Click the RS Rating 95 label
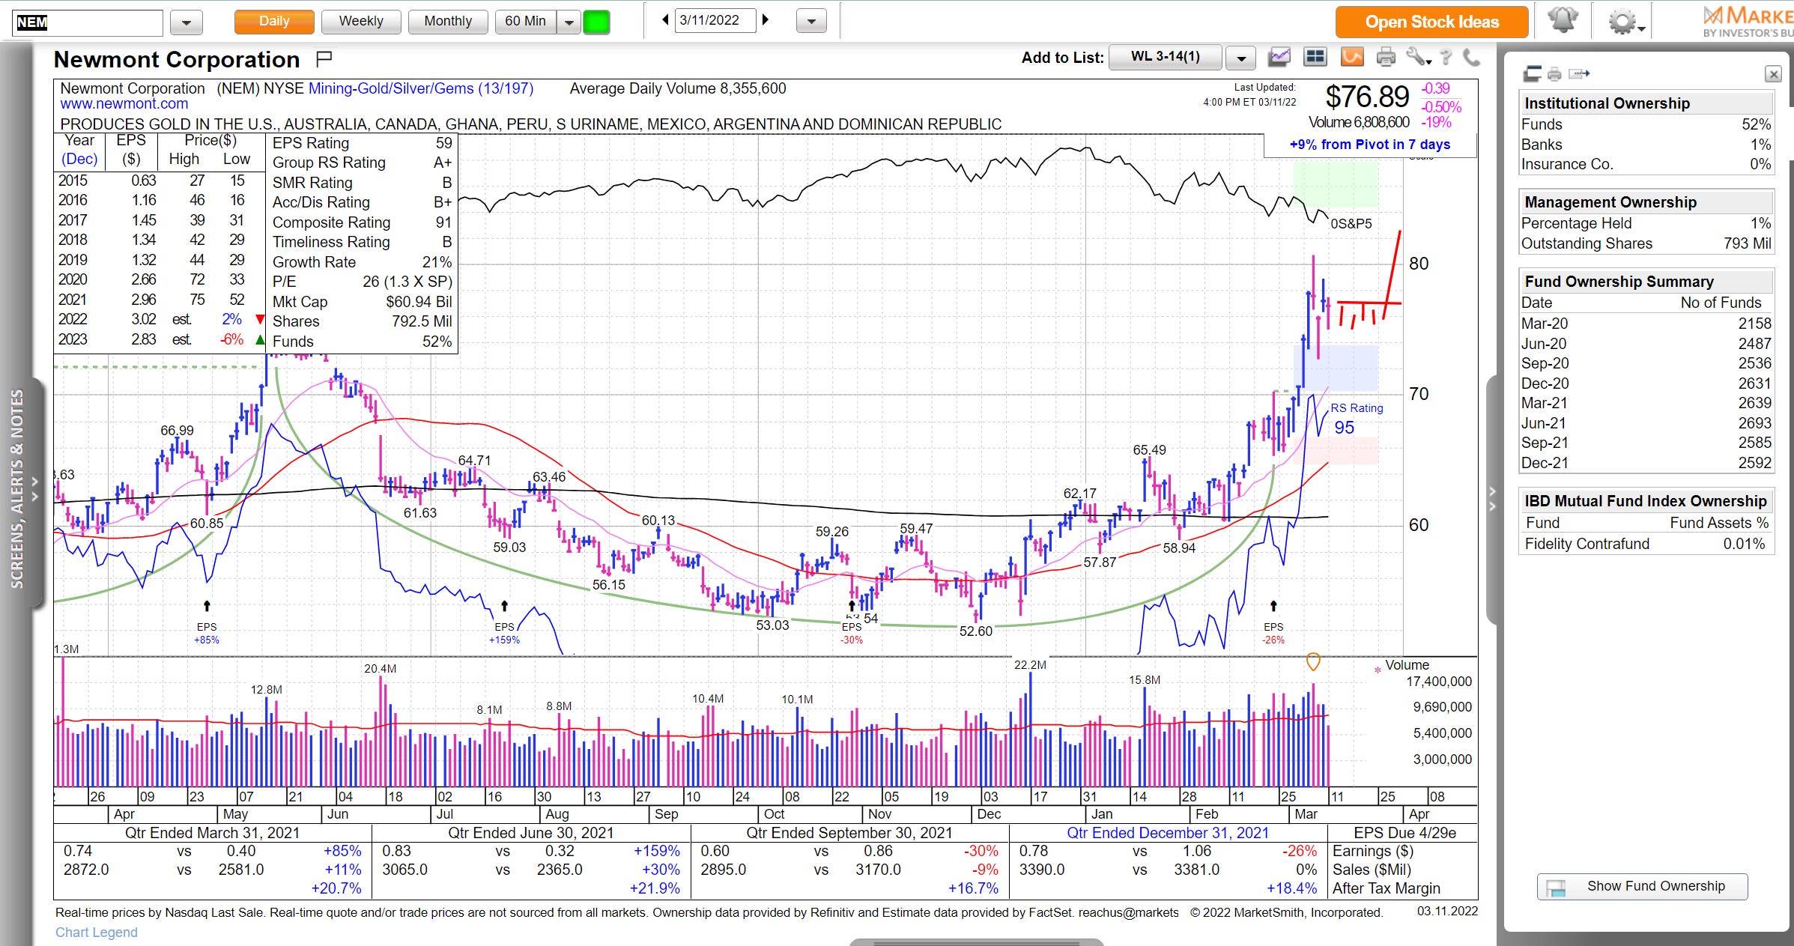The height and width of the screenshot is (946, 1794). pyautogui.click(x=1356, y=419)
